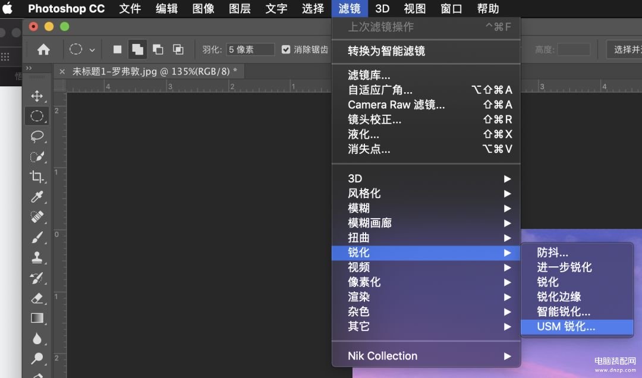Select the Brush tool
The height and width of the screenshot is (378, 642).
(37, 237)
